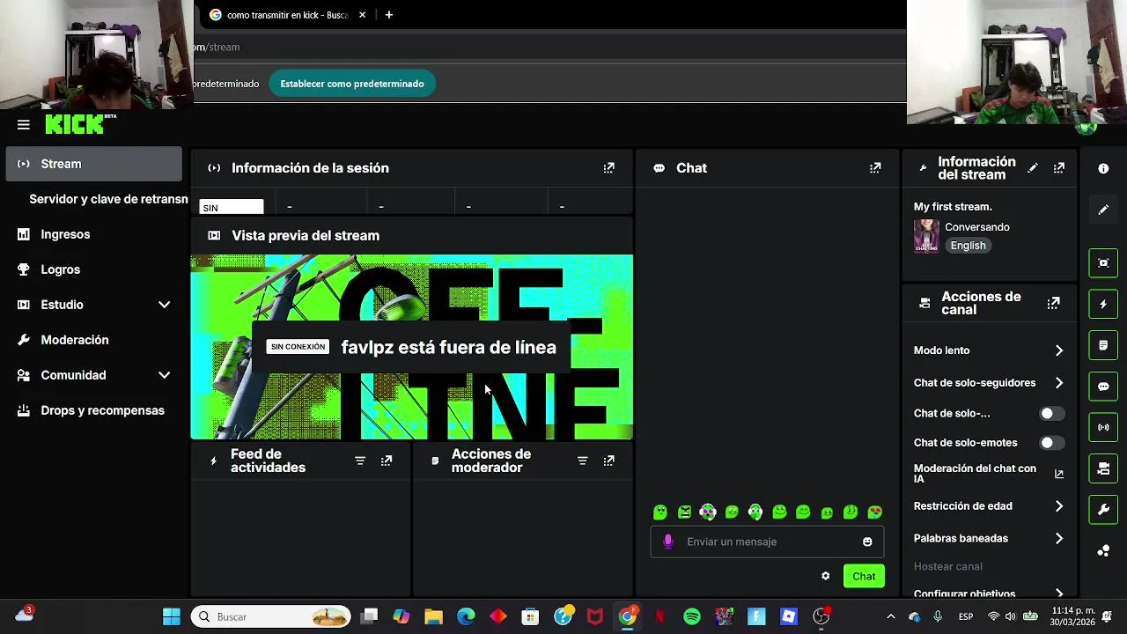Image resolution: width=1127 pixels, height=634 pixels.
Task: Open the hamburger menu beside the Kick logo
Action: pyautogui.click(x=24, y=125)
